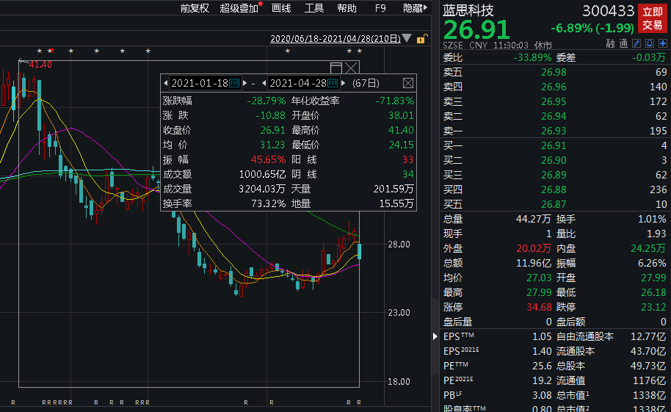This screenshot has width=671, height=412.
Task: Click the 跌停 limit-down price 23.12
Action: [653, 307]
